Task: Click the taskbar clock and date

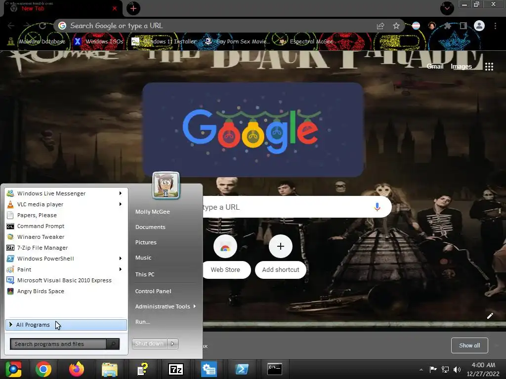Action: tap(483, 369)
